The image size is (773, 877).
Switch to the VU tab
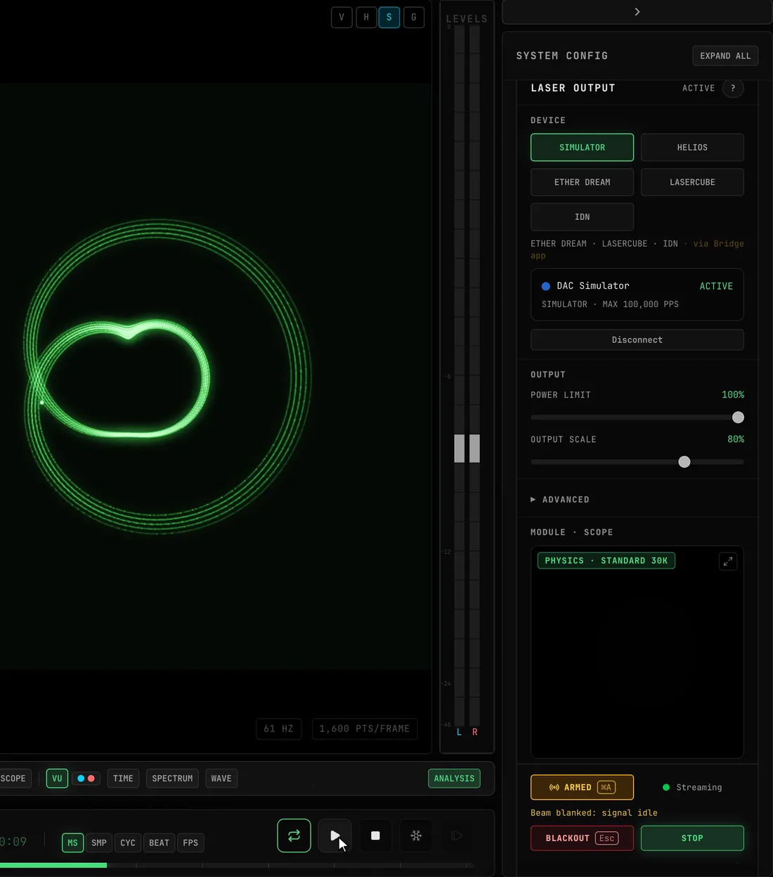pos(57,779)
